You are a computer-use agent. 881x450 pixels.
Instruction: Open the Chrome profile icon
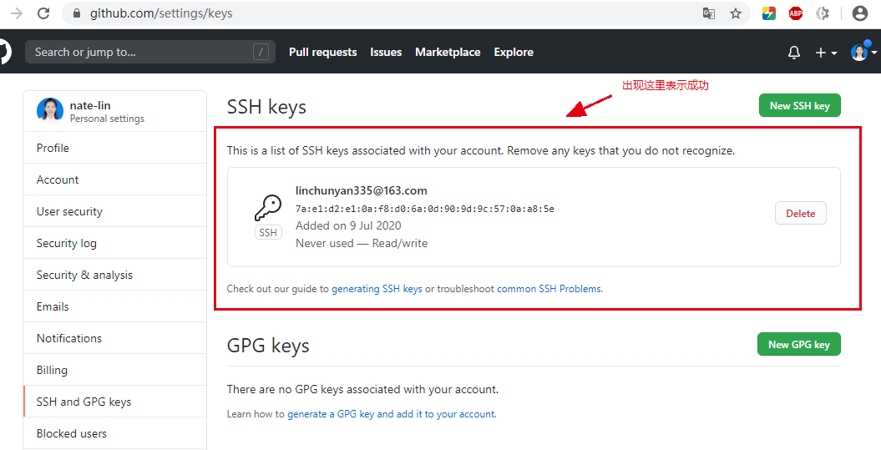coord(860,13)
